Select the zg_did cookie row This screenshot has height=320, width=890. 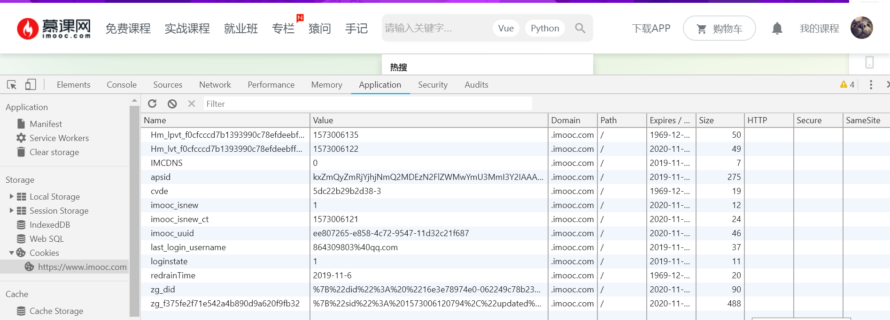coord(515,290)
